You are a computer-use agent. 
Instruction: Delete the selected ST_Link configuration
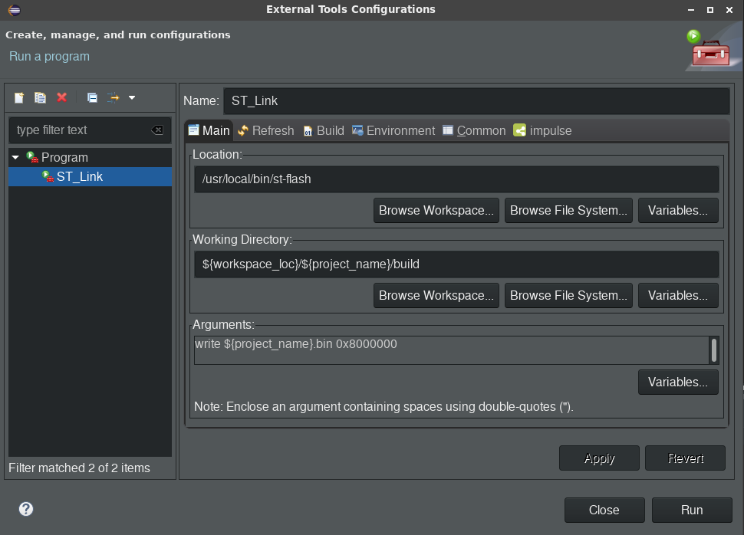[62, 97]
